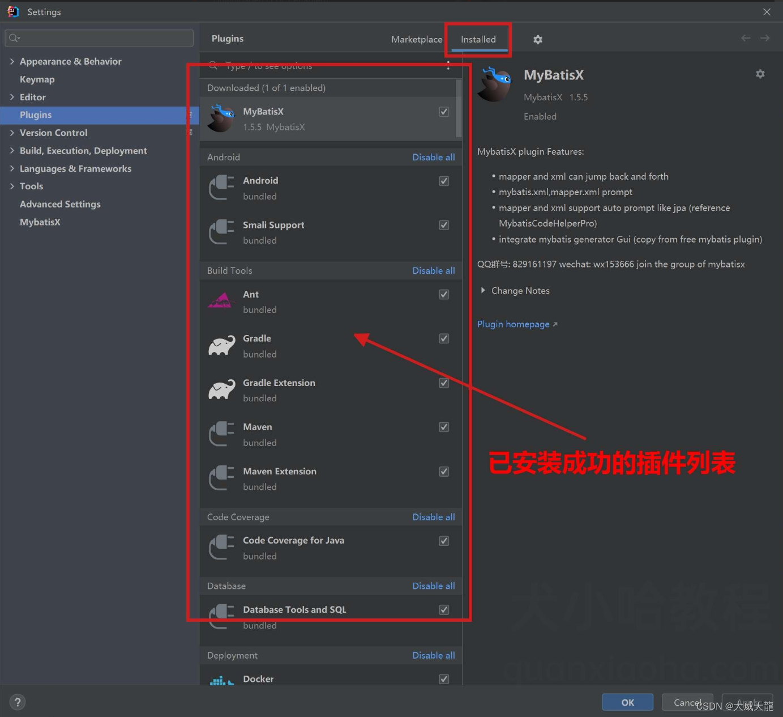Switch to the Installed tab
The width and height of the screenshot is (783, 717).
pos(478,39)
